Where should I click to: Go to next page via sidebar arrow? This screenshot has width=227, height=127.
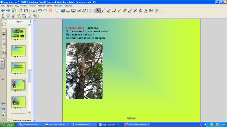(x=3, y=109)
